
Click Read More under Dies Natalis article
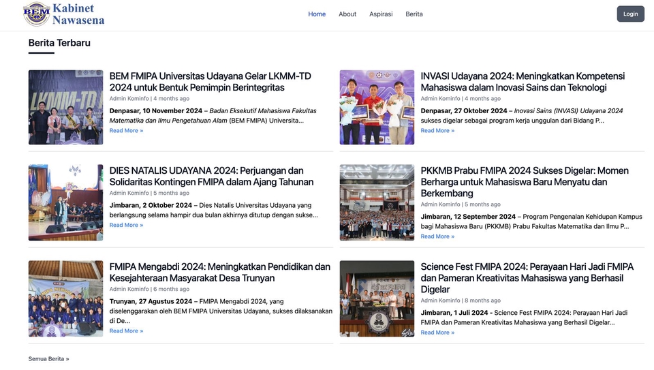pos(126,225)
